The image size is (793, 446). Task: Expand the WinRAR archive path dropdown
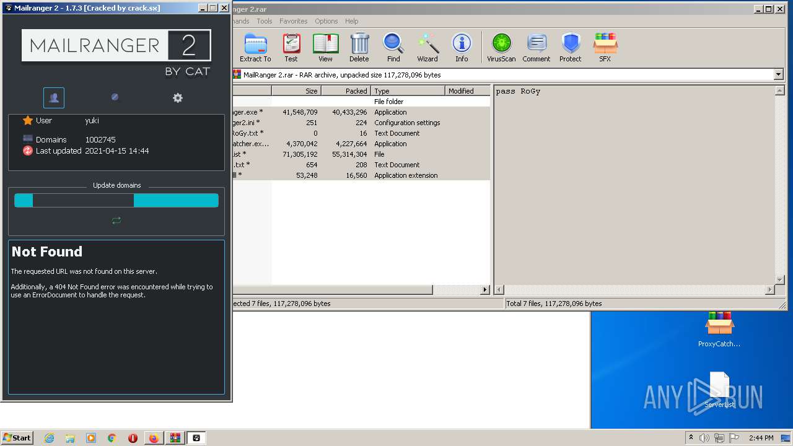tap(778, 74)
